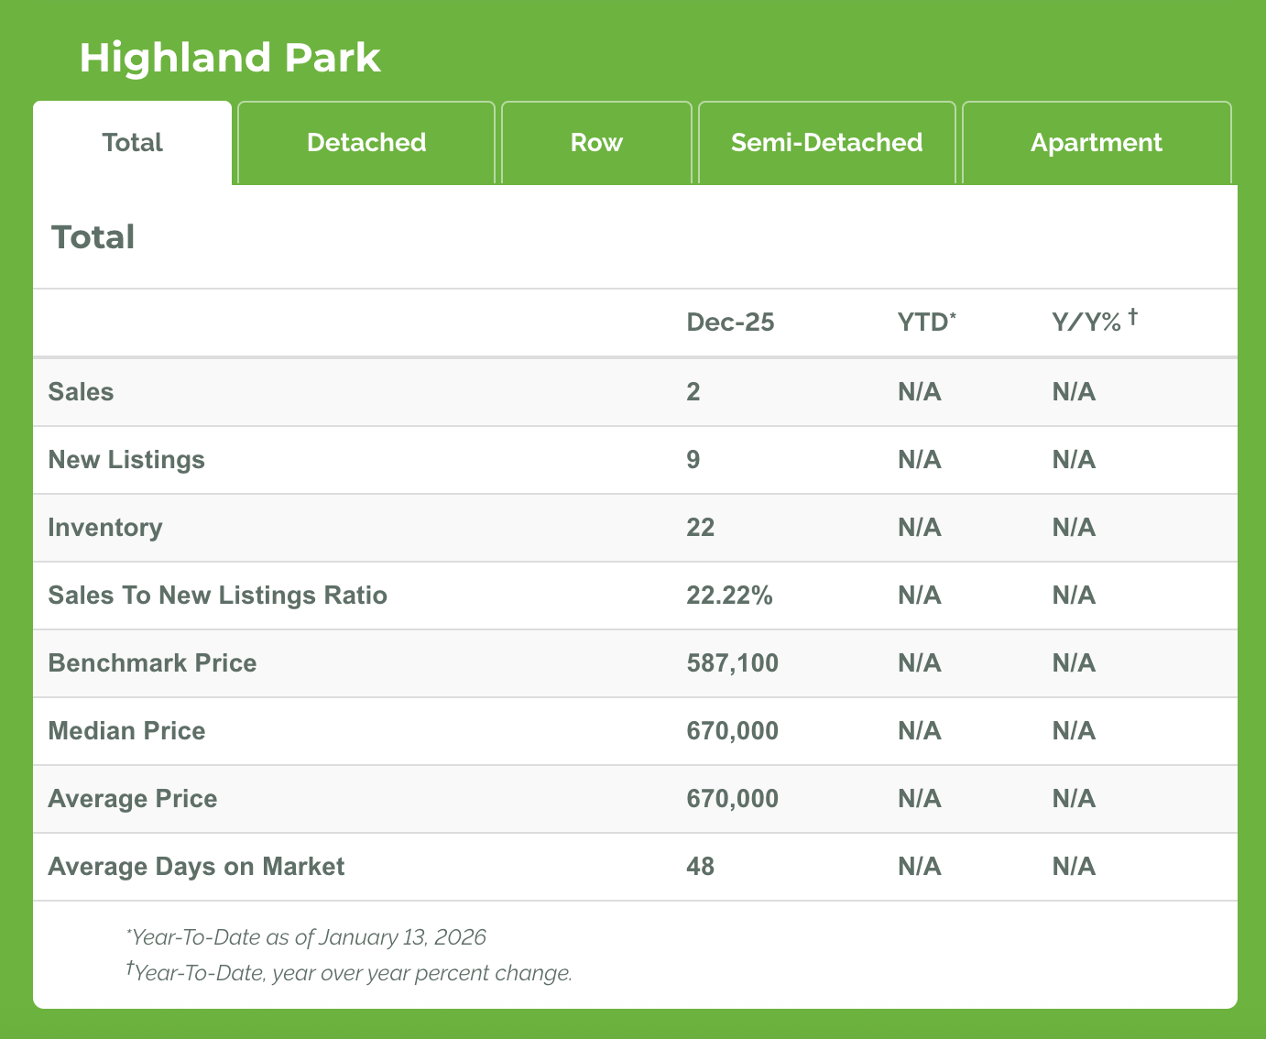Click the Sales row label
Viewport: 1266px width, 1039px height.
(x=81, y=392)
